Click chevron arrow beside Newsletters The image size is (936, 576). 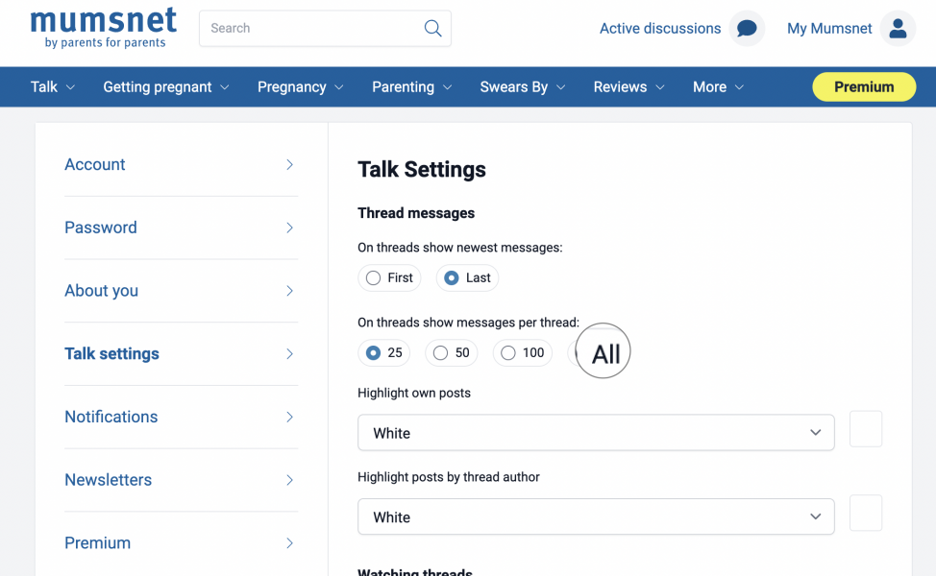[289, 480]
